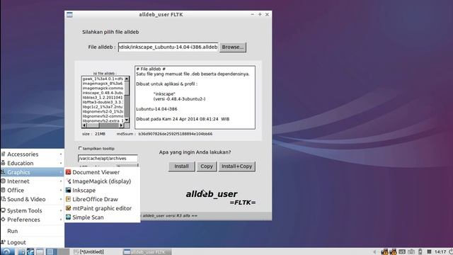The image size is (453, 255).
Task: Select imagemagick-common entry in list
Action: 103,88
